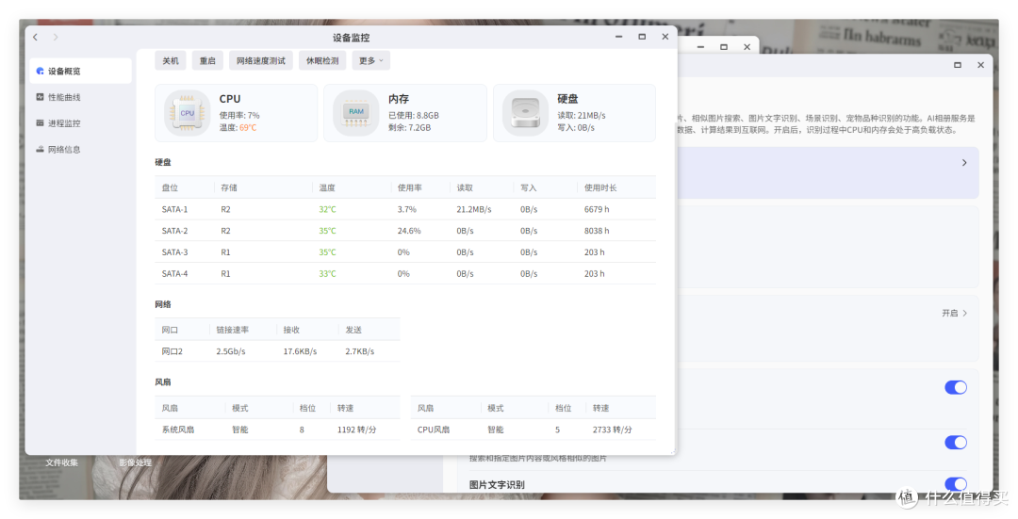
Task: Click 21.2MB/s read value
Action: [x=474, y=209]
